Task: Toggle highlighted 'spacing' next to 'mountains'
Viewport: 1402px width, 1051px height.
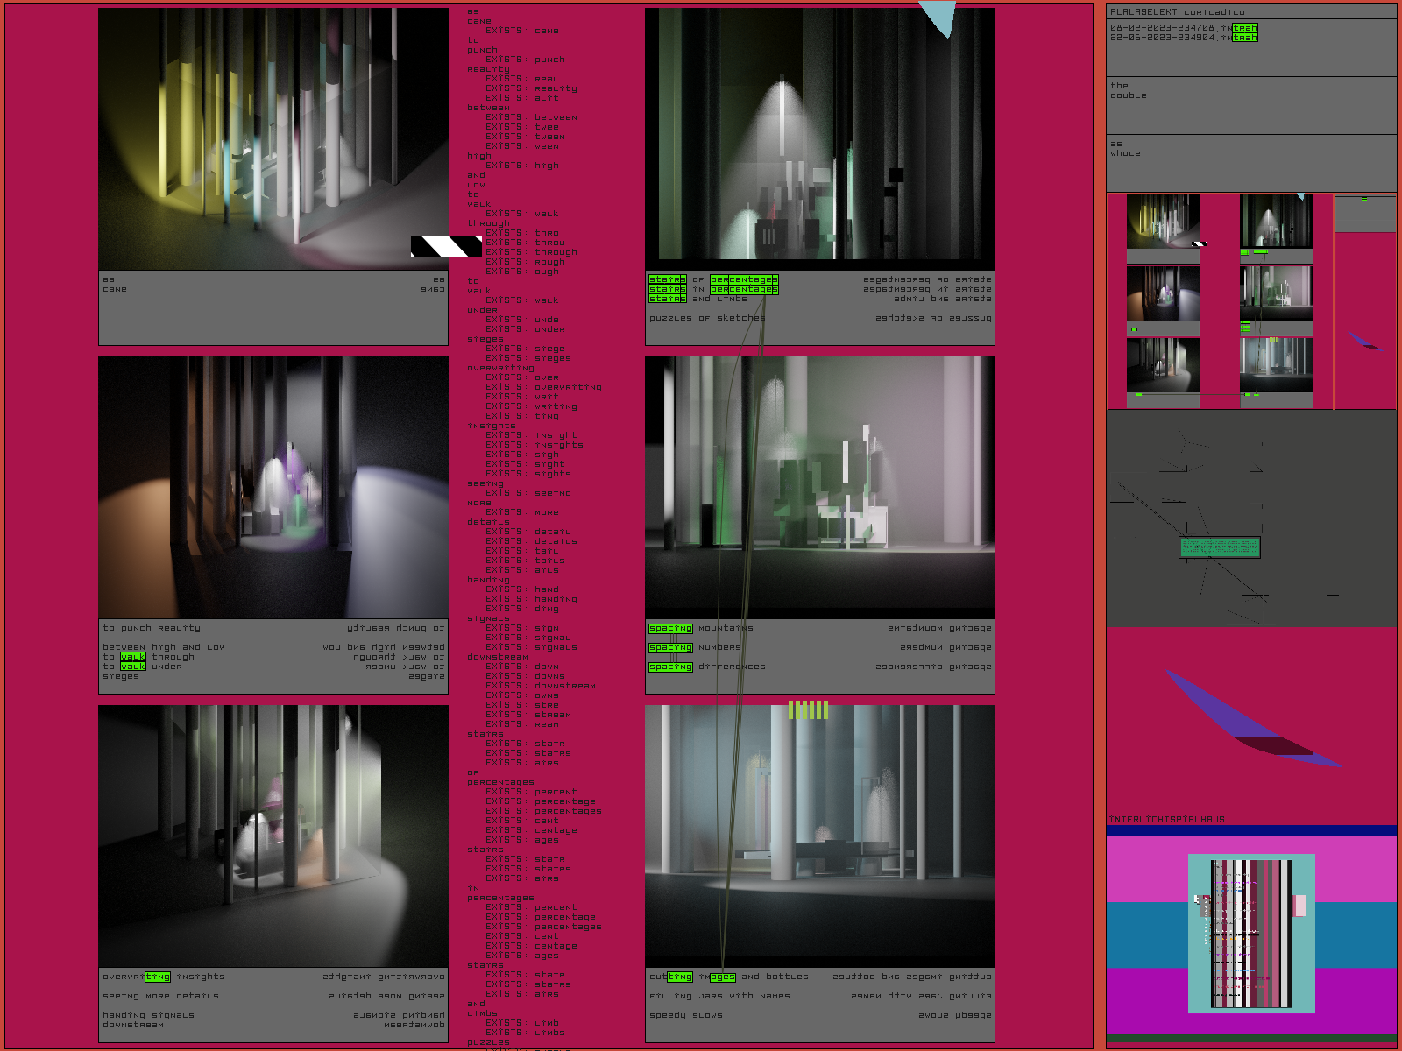Action: coord(670,628)
